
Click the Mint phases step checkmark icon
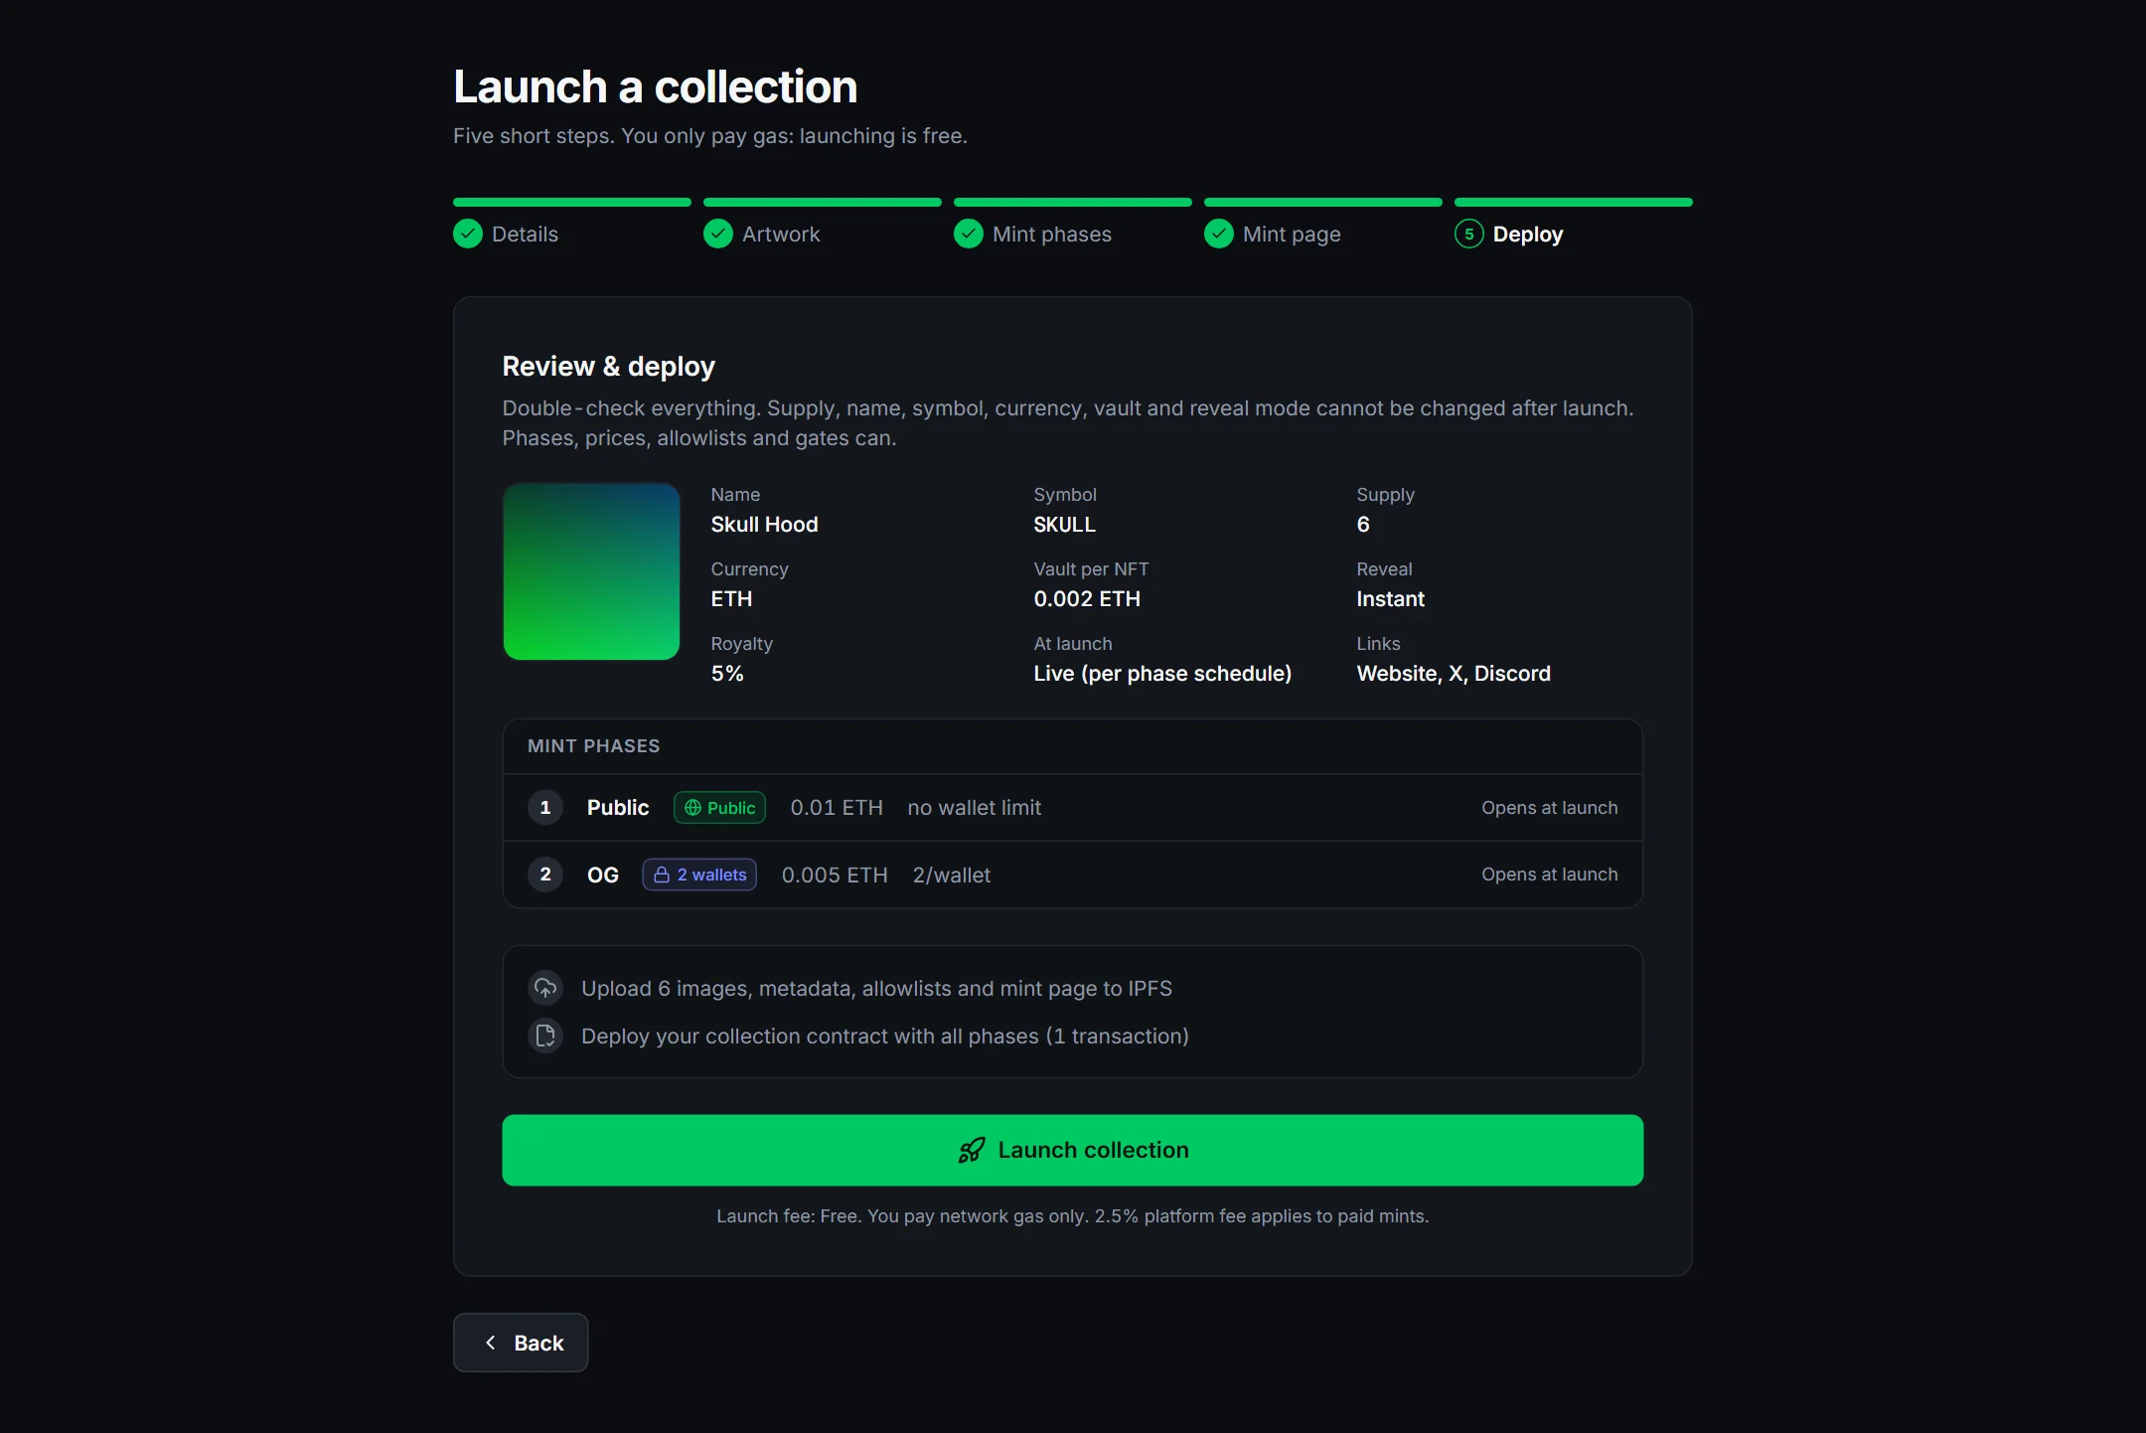tap(969, 234)
